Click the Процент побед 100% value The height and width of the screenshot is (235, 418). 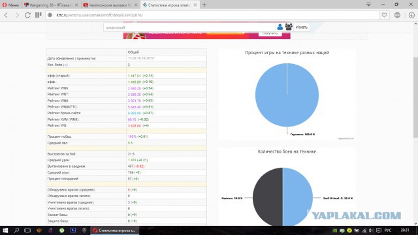(x=132, y=136)
